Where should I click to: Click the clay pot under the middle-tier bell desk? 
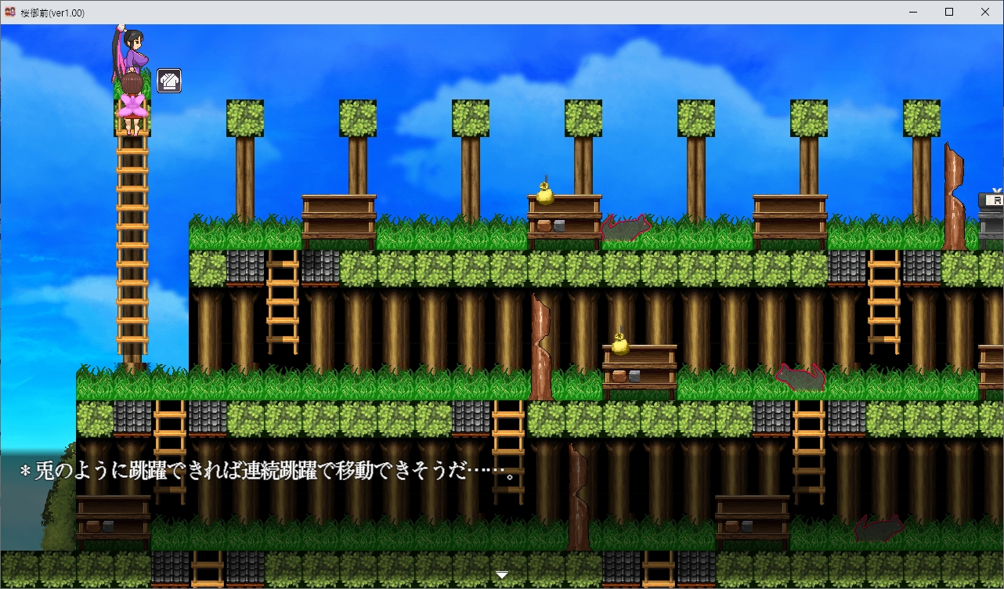click(x=619, y=377)
